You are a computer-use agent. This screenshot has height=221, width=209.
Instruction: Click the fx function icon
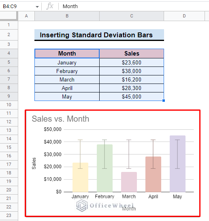[50, 6]
